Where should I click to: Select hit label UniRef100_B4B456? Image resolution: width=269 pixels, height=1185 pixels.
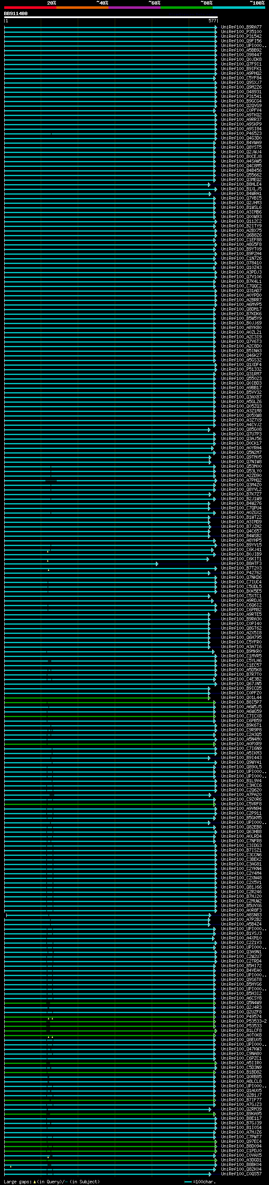[241, 170]
